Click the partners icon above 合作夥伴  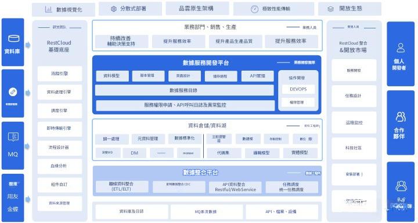[401, 117]
